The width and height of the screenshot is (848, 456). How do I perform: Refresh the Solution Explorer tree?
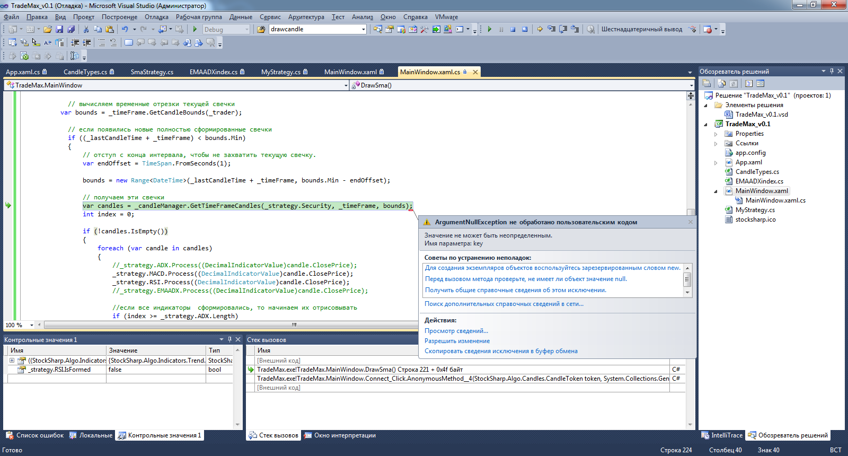point(734,83)
